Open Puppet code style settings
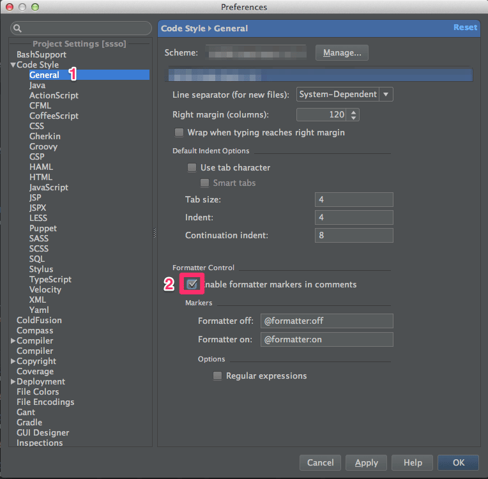 (x=43, y=228)
